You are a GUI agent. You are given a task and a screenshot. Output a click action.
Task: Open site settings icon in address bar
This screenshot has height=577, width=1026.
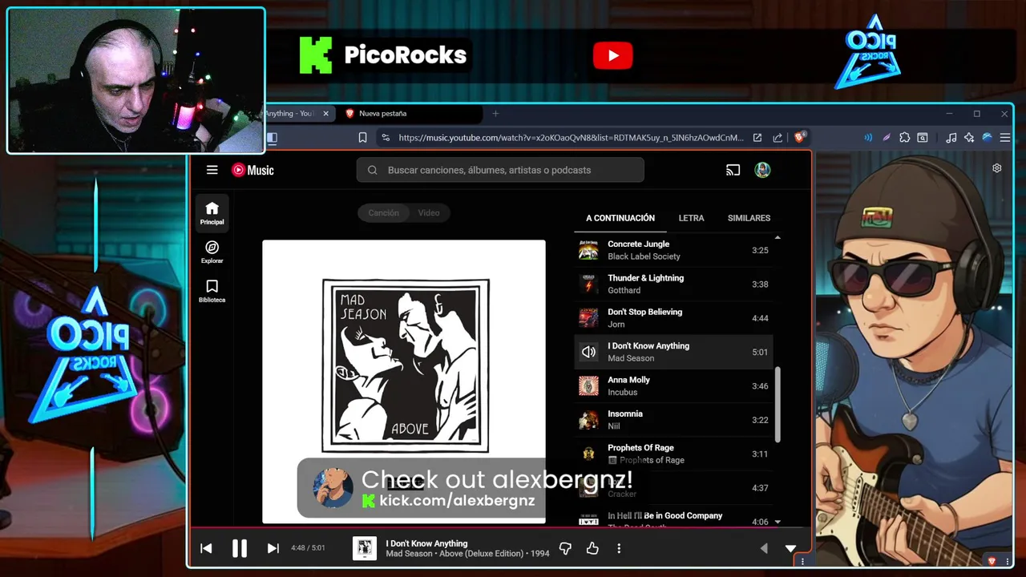click(x=386, y=138)
